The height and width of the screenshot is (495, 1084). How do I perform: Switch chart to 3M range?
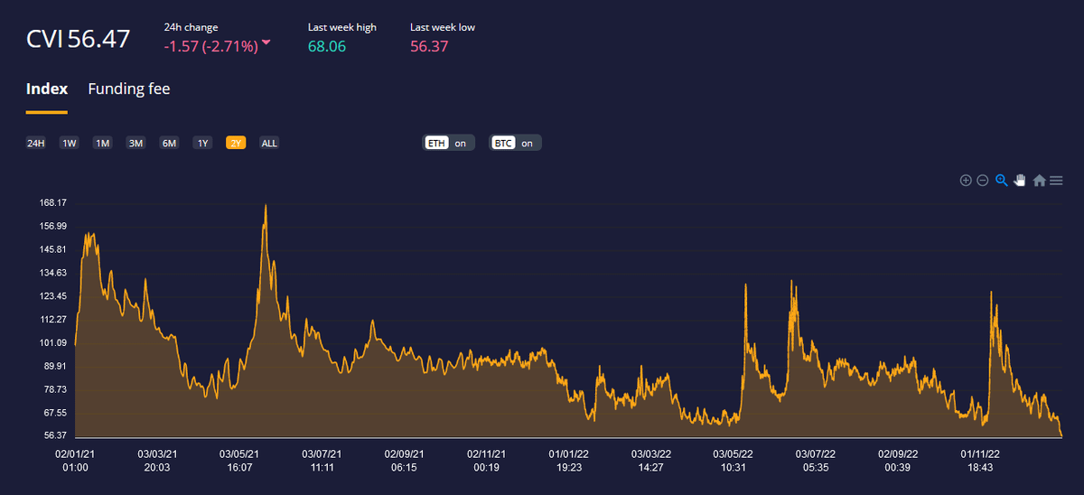pos(135,143)
